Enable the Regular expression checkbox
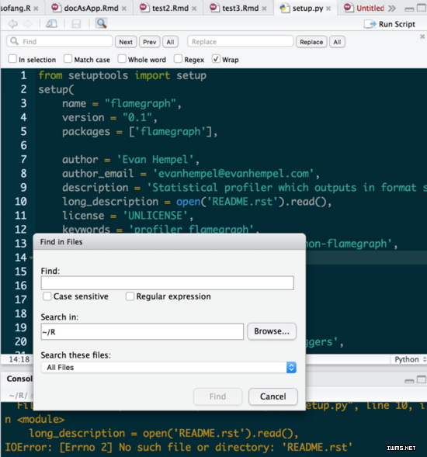Image resolution: width=427 pixels, height=457 pixels. pos(130,296)
